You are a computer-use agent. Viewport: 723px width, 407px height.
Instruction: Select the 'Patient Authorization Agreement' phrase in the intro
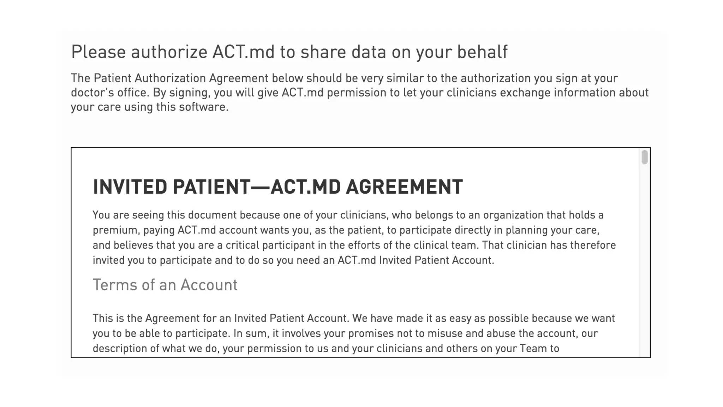tap(181, 78)
